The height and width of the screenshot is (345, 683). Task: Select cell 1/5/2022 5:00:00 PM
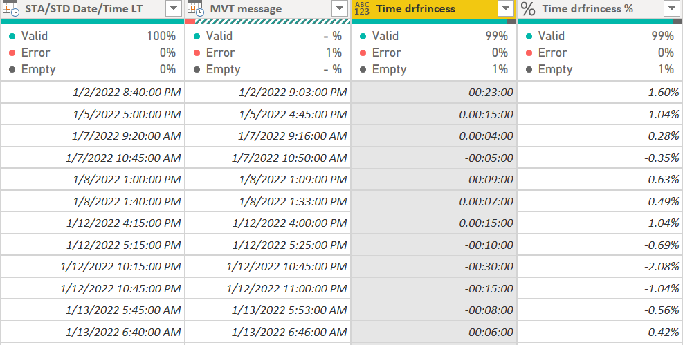tap(92, 114)
